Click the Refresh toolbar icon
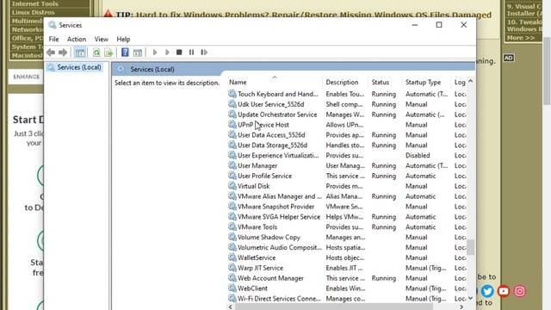The height and width of the screenshot is (310, 551). [96, 53]
